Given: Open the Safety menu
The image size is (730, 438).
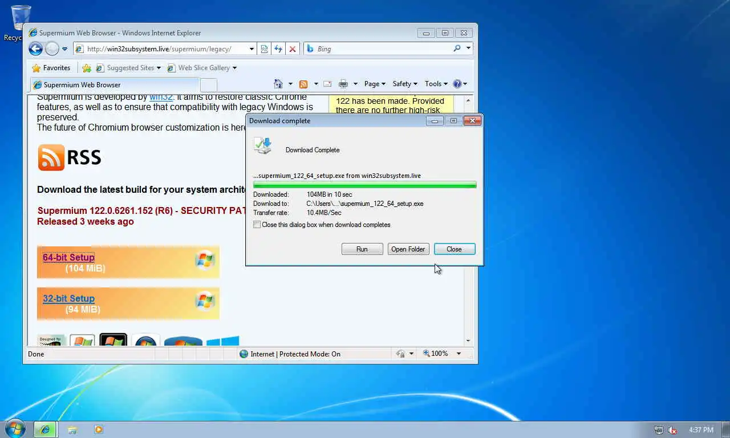Looking at the screenshot, I should (x=405, y=84).
